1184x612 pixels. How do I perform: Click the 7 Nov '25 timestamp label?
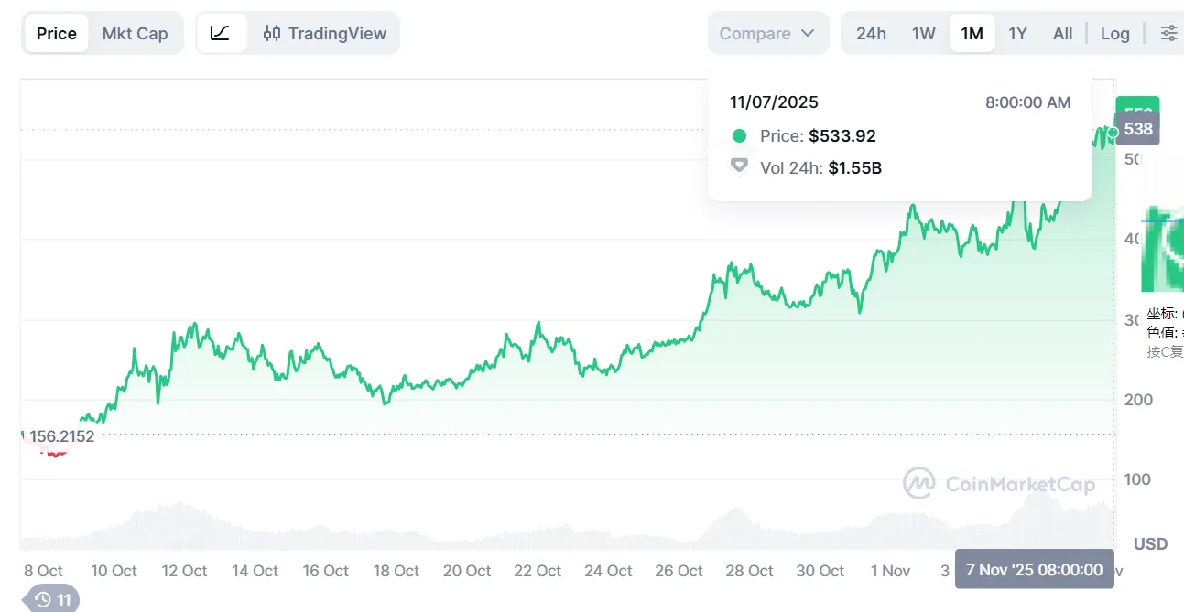click(x=1034, y=570)
